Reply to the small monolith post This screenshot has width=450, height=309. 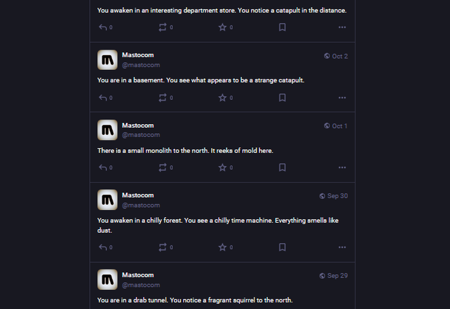[x=103, y=167]
